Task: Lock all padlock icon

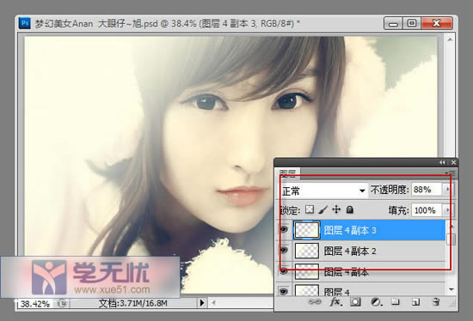Action: coord(350,209)
